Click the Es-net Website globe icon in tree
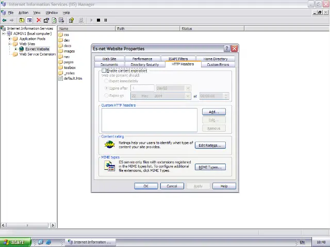Screen dimensions: 330x247 coord(22,49)
